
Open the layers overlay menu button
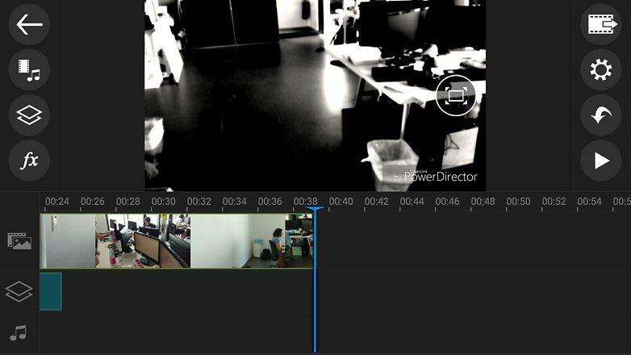[x=29, y=115]
